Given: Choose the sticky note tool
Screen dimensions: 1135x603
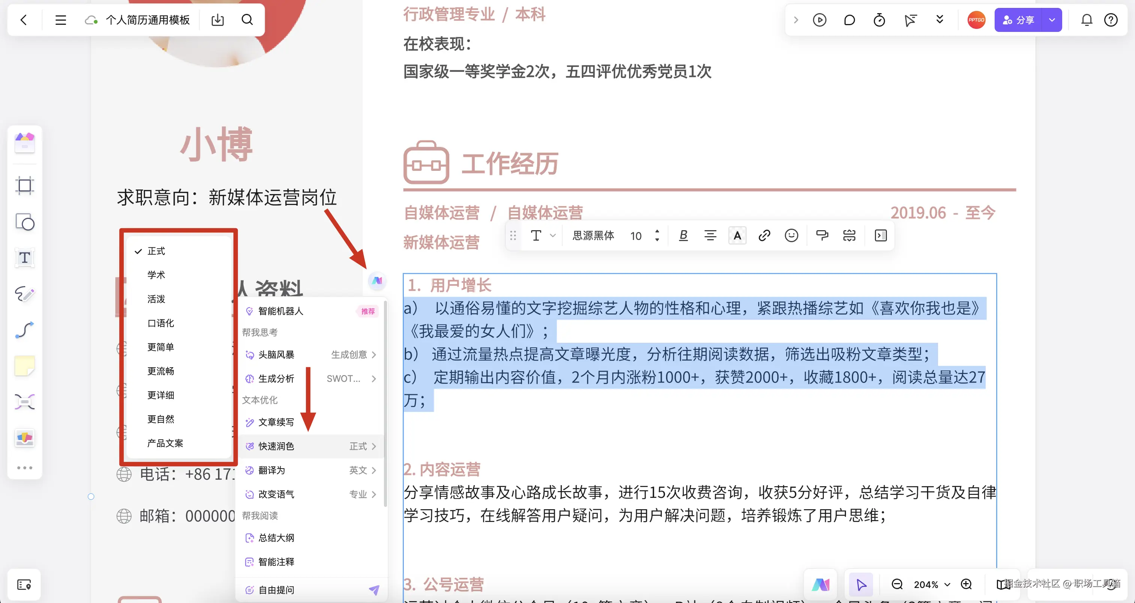Looking at the screenshot, I should pyautogui.click(x=25, y=366).
